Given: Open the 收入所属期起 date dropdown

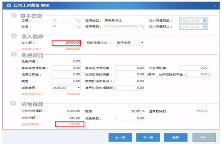Looking at the screenshot, I should 205,20.
